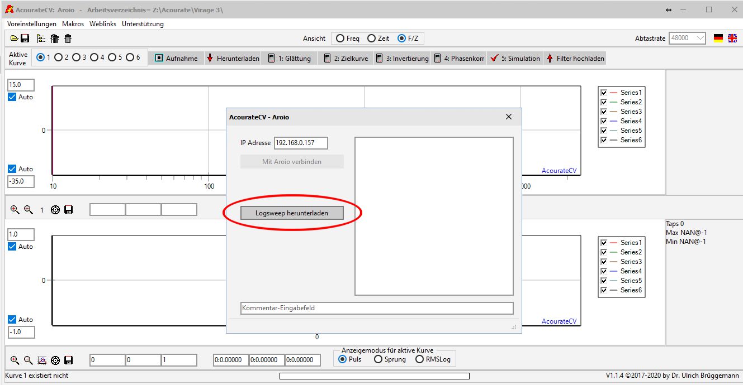743x385 pixels.
Task: Click the lower chart min value field -1.0
Action: click(21, 332)
